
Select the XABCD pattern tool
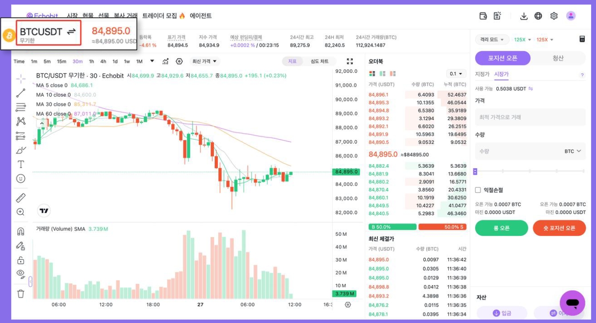pos(20,121)
